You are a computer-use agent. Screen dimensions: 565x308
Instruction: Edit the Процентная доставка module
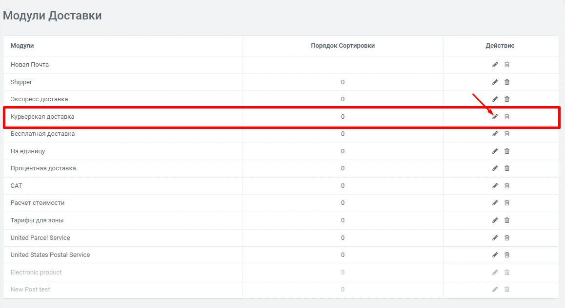[495, 168]
